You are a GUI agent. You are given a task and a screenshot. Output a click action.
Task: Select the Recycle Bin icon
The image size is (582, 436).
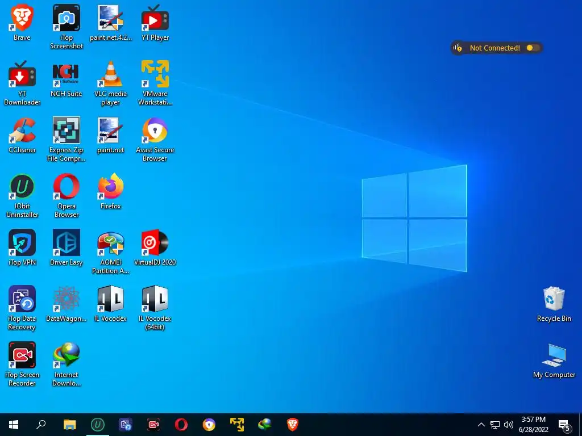[554, 304]
